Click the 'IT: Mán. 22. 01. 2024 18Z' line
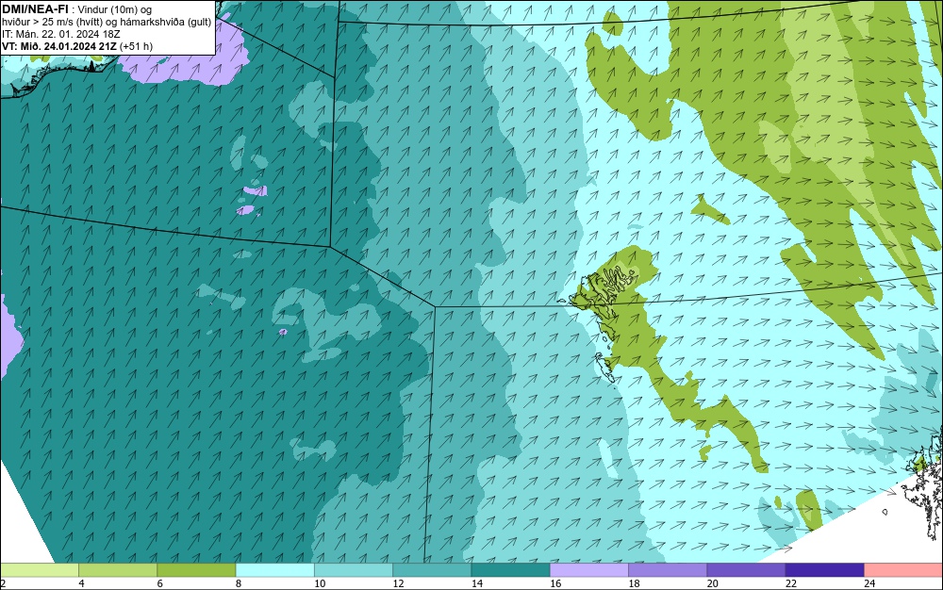943x590 pixels. [x=60, y=34]
